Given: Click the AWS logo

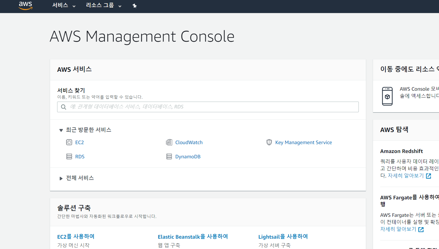Looking at the screenshot, I should click(x=25, y=6).
